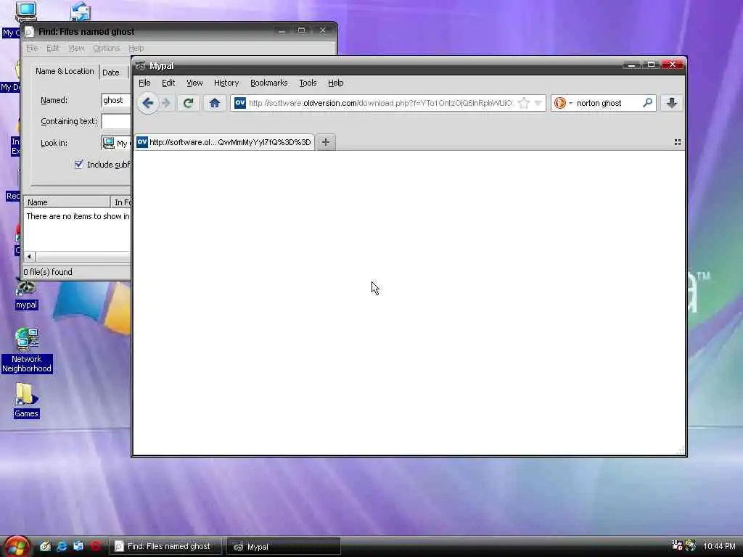Reload the page in Mypal
The width and height of the screenshot is (743, 557).
[x=188, y=103]
